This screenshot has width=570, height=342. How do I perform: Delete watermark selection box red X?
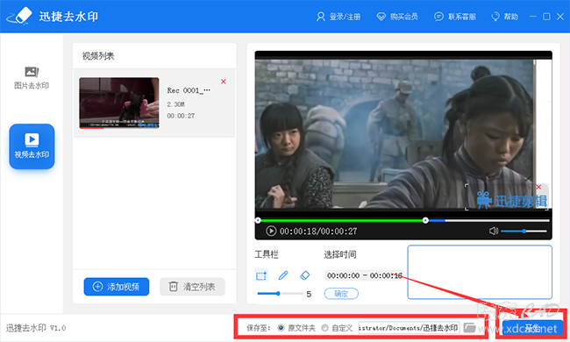[x=538, y=187]
